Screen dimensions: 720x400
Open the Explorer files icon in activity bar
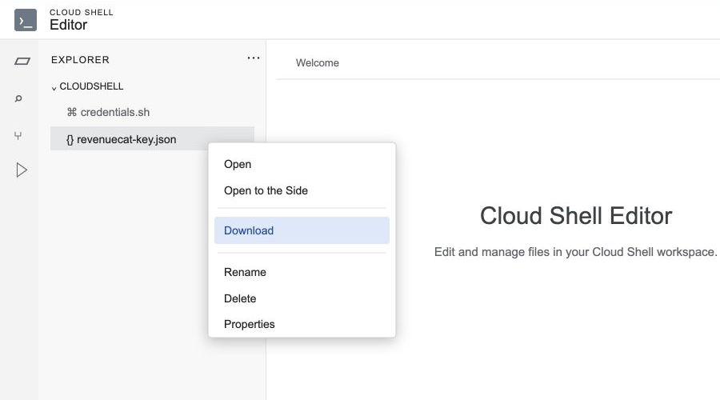click(x=22, y=61)
